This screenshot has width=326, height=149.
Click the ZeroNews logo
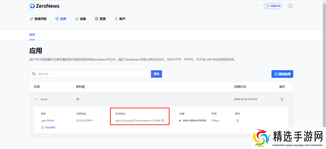click(44, 6)
